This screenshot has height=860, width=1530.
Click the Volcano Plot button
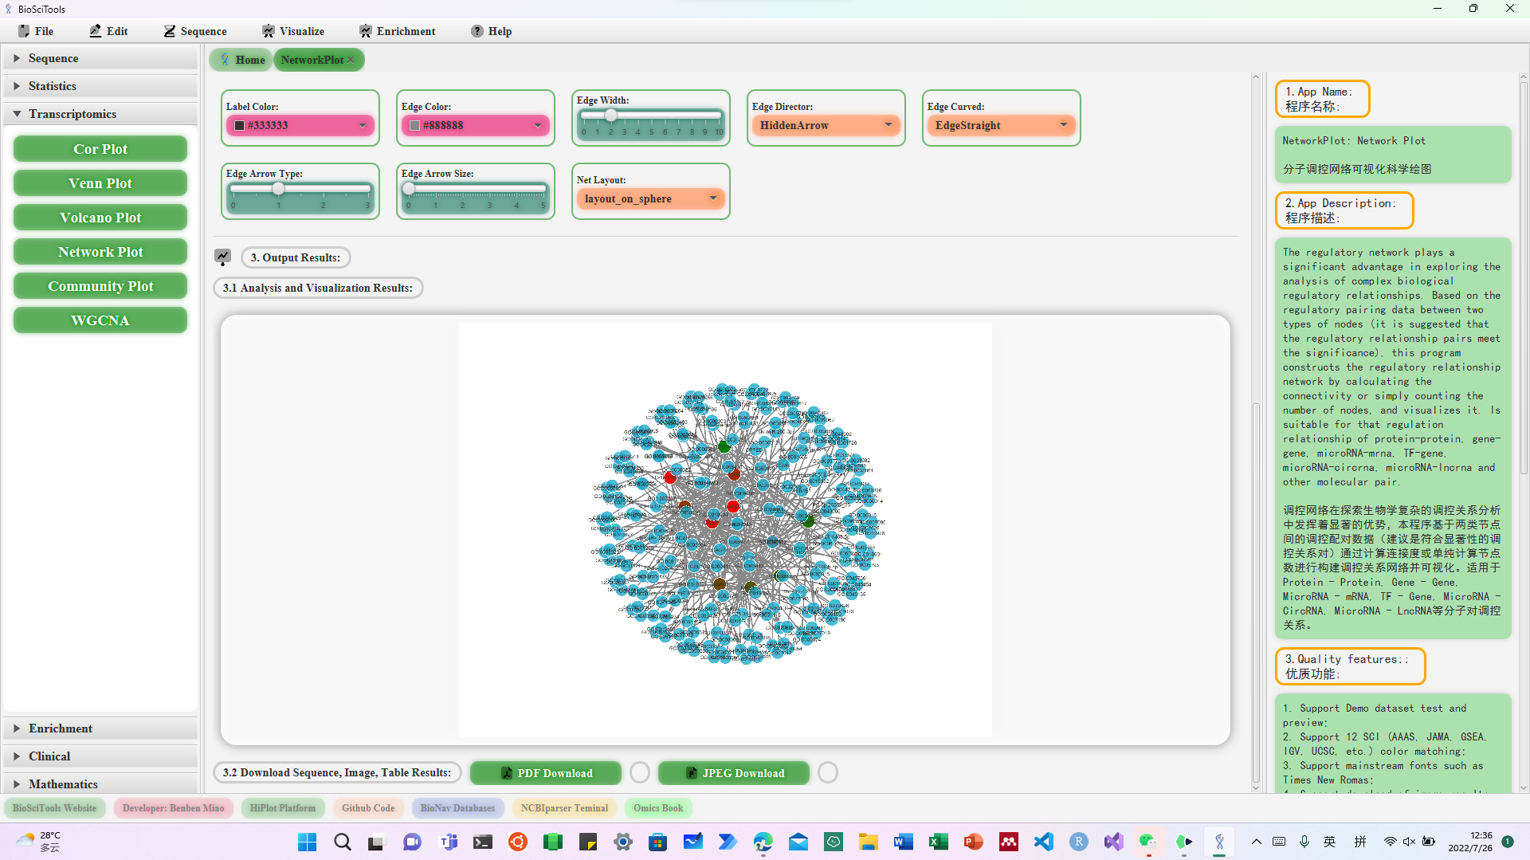click(x=100, y=218)
